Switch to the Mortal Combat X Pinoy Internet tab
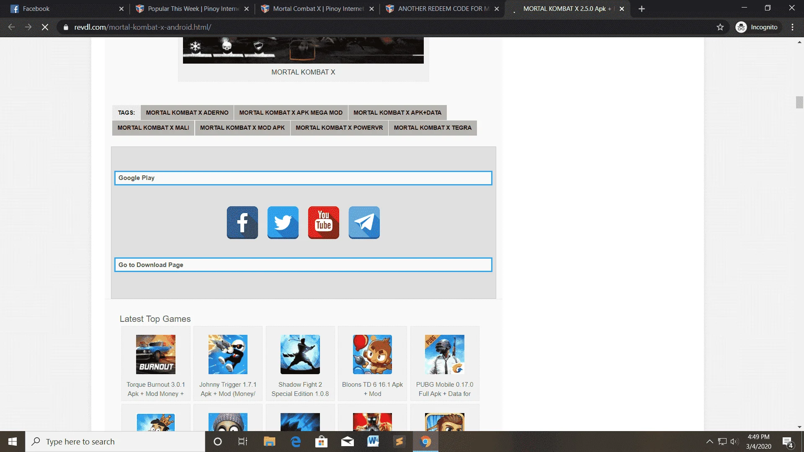The image size is (804, 452). coord(318,9)
